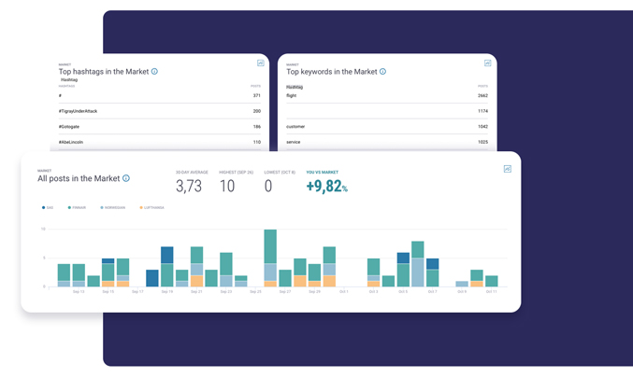
Task: Click the +9,82% You vs Market value
Action: coord(326,187)
